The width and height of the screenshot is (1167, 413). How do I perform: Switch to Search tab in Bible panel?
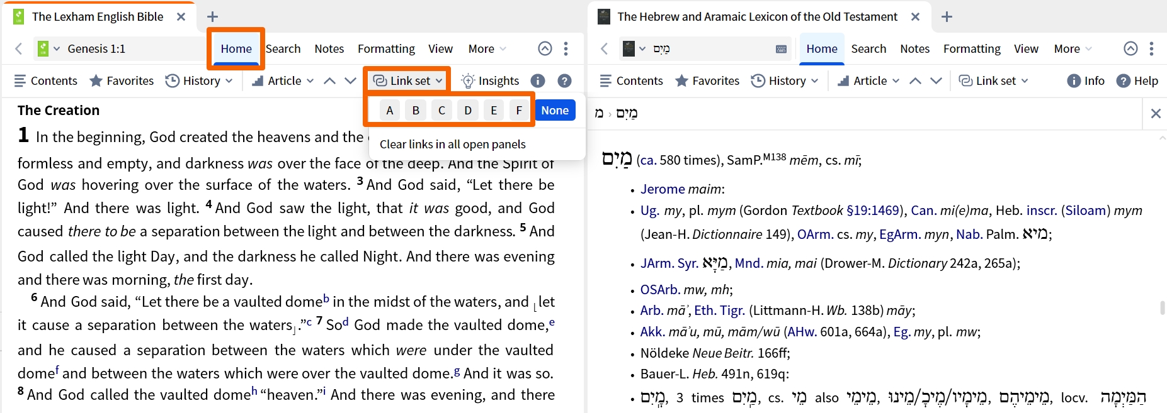[x=283, y=48]
